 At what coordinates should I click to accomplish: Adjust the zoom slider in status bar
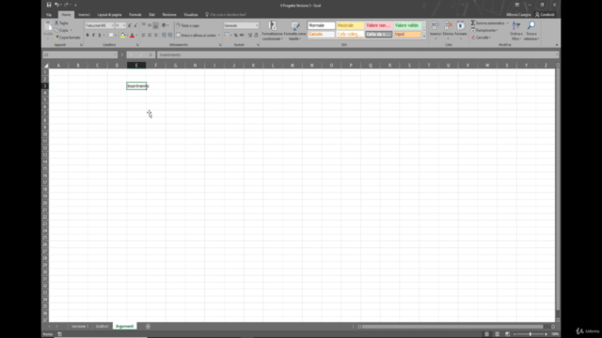(531, 334)
